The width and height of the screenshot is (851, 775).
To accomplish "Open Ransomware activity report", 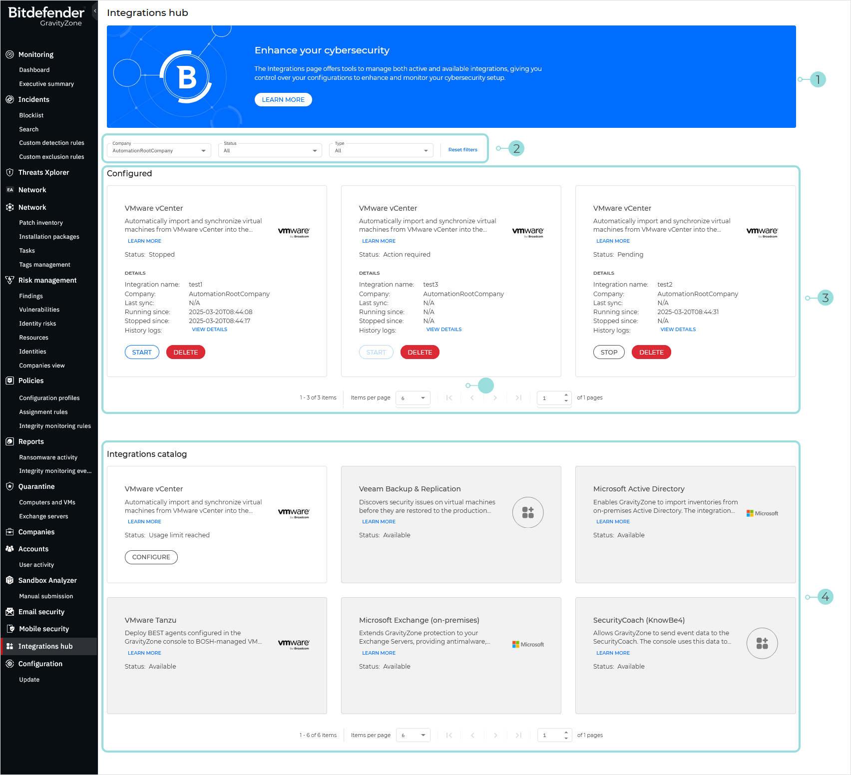I will [x=48, y=457].
